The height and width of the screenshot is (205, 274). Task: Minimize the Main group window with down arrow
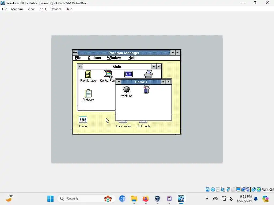point(154,66)
